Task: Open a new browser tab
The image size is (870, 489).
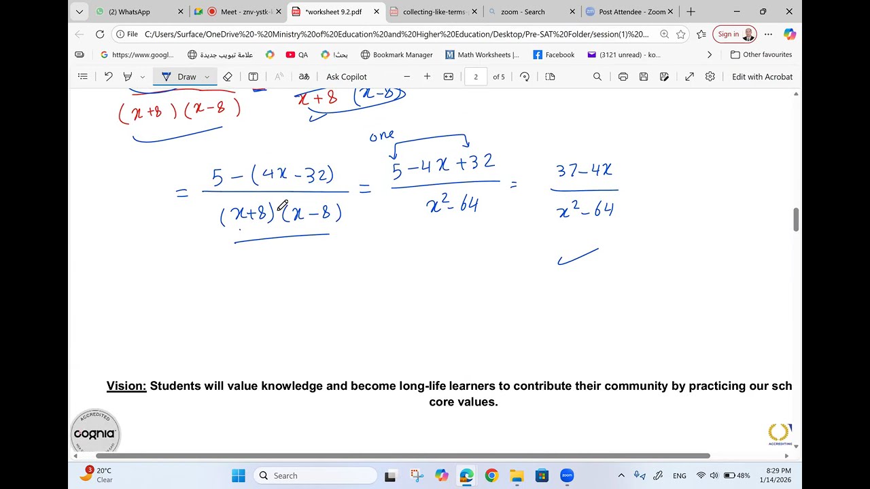Action: (691, 12)
